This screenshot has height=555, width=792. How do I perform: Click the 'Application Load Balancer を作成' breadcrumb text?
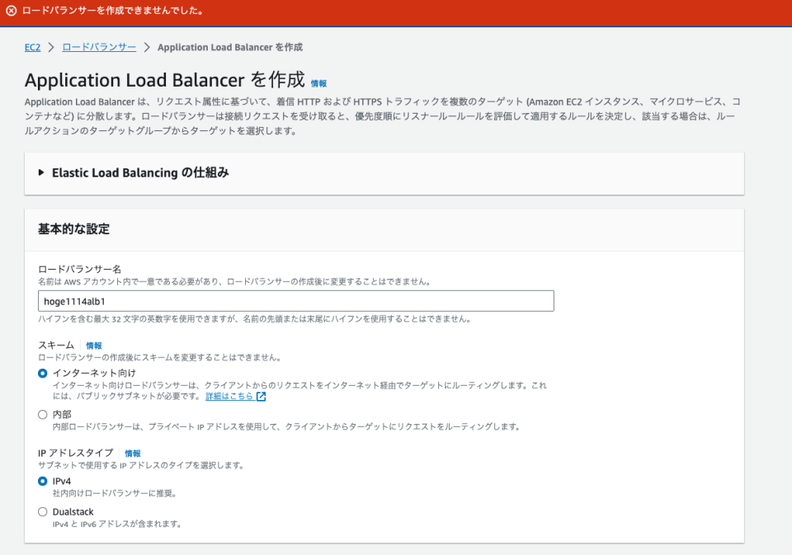(230, 48)
